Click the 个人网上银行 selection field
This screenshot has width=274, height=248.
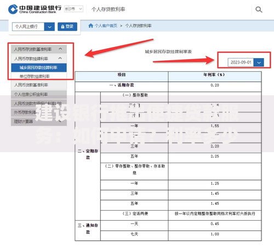28,27
